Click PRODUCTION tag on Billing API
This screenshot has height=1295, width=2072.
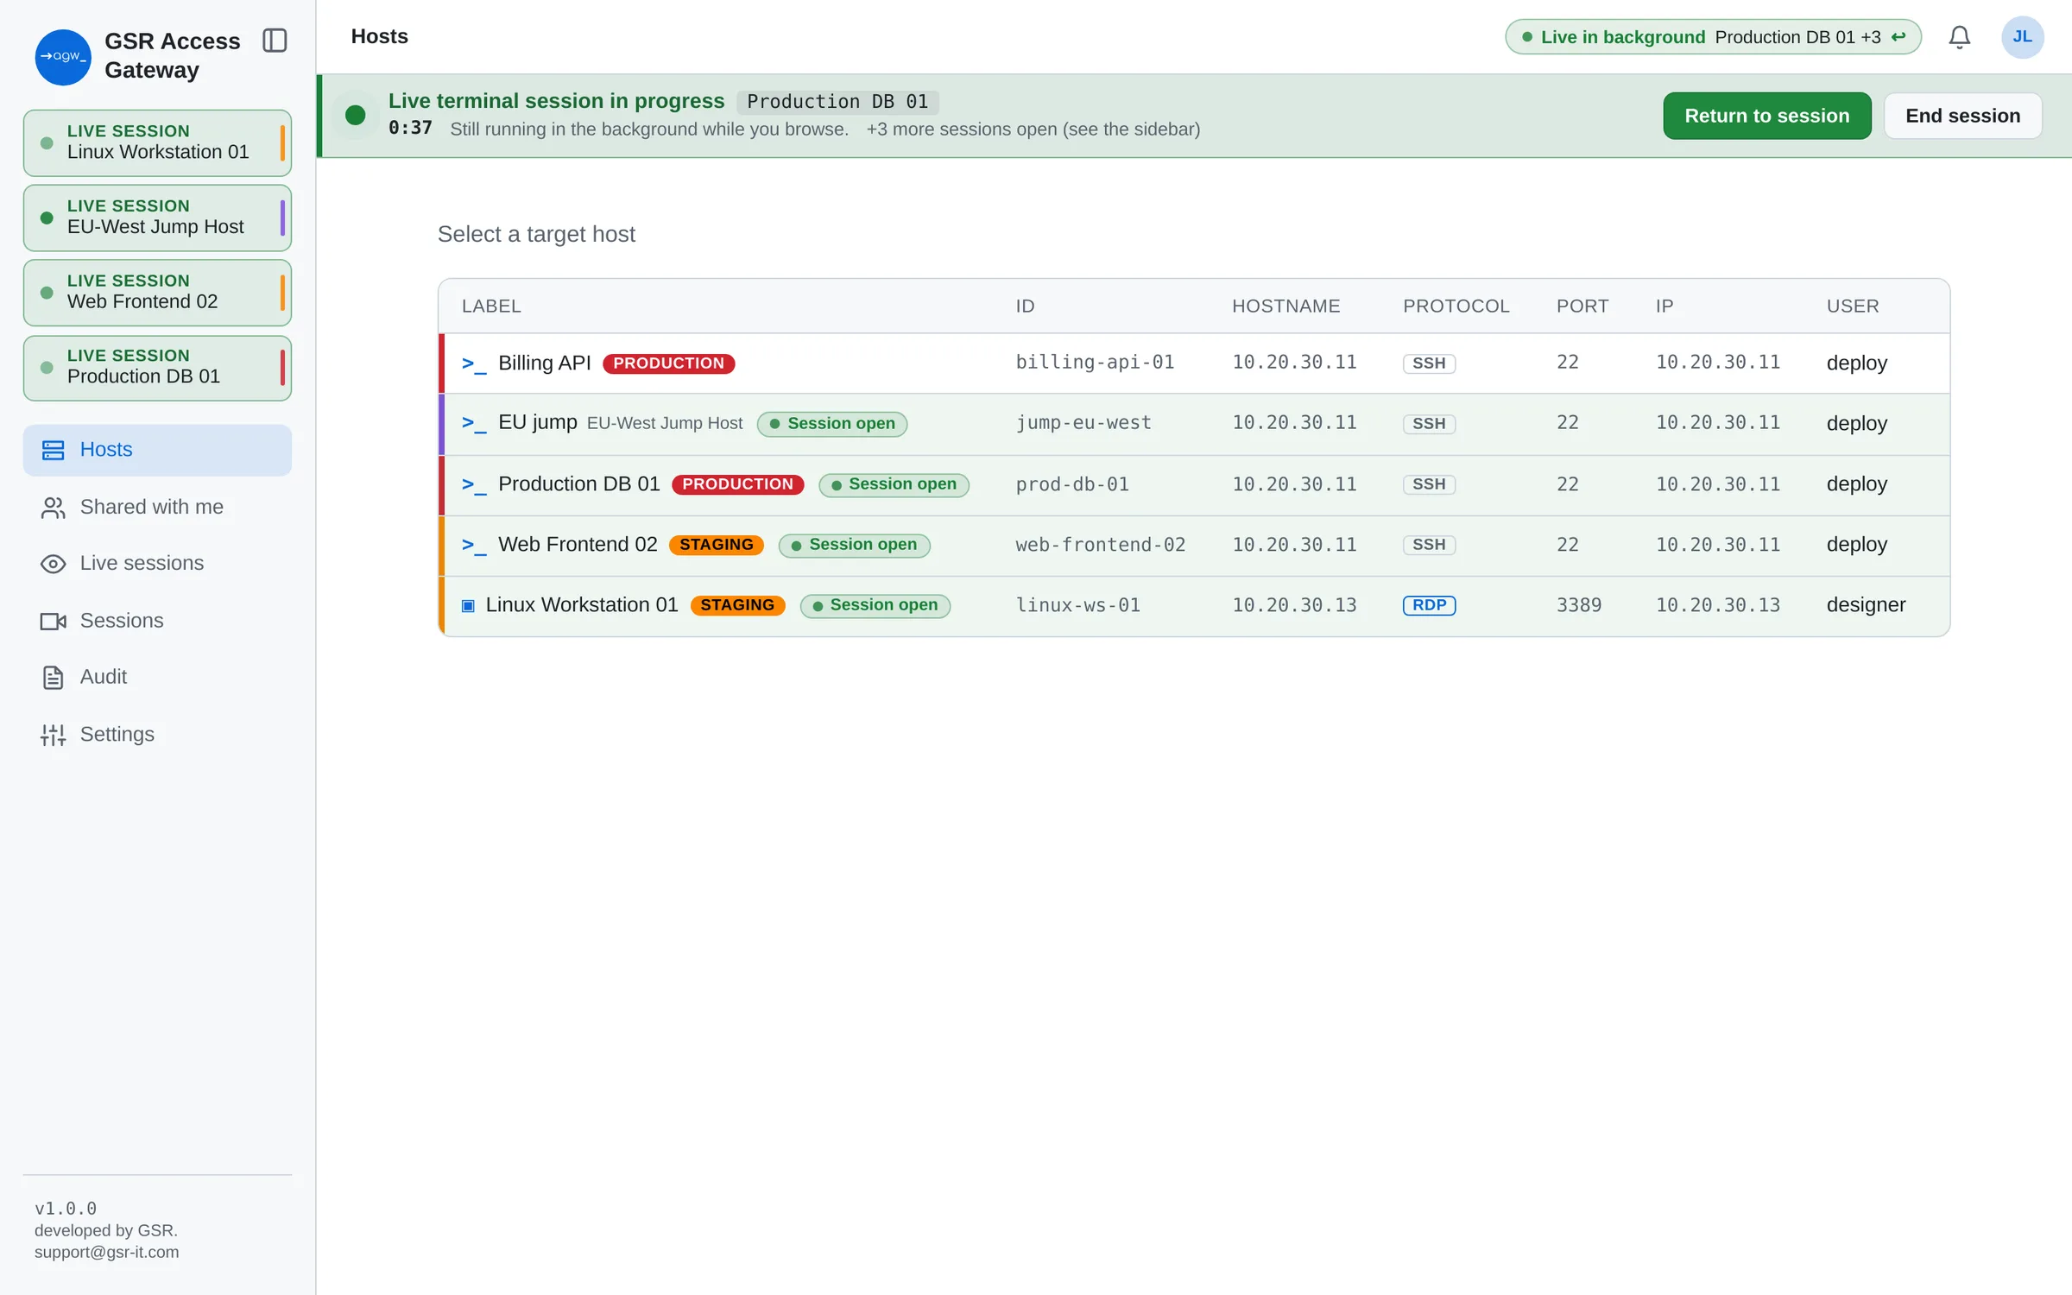(668, 363)
